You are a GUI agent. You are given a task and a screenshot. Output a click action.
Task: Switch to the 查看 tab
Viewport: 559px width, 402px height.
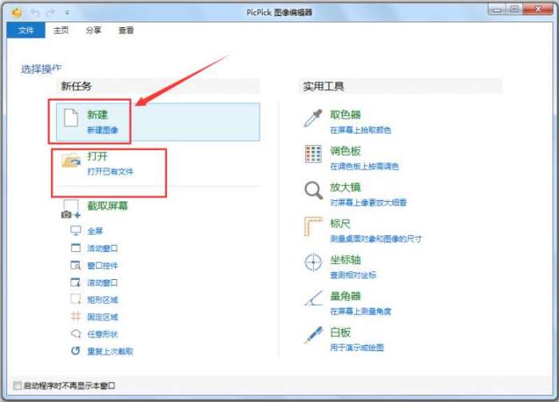tap(126, 30)
